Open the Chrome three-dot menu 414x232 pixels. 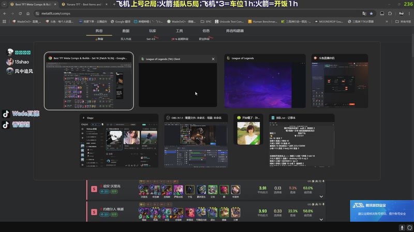pyautogui.click(x=409, y=13)
